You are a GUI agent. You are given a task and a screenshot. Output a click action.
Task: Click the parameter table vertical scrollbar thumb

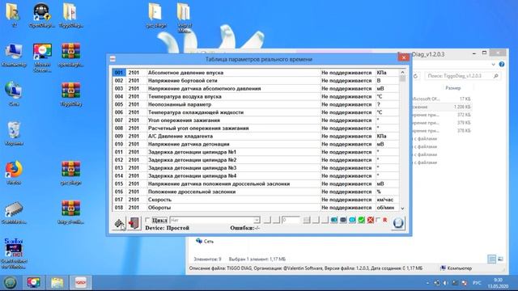pyautogui.click(x=402, y=79)
